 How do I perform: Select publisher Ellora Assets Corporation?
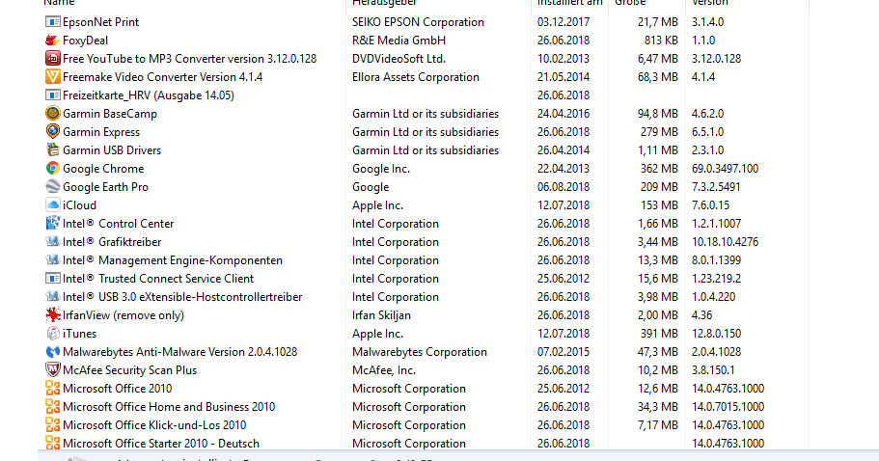click(x=416, y=77)
